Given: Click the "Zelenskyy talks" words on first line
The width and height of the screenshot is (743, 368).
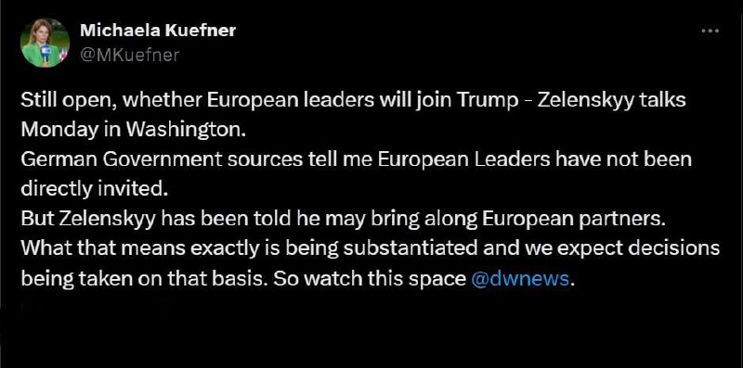Looking at the screenshot, I should [x=613, y=101].
